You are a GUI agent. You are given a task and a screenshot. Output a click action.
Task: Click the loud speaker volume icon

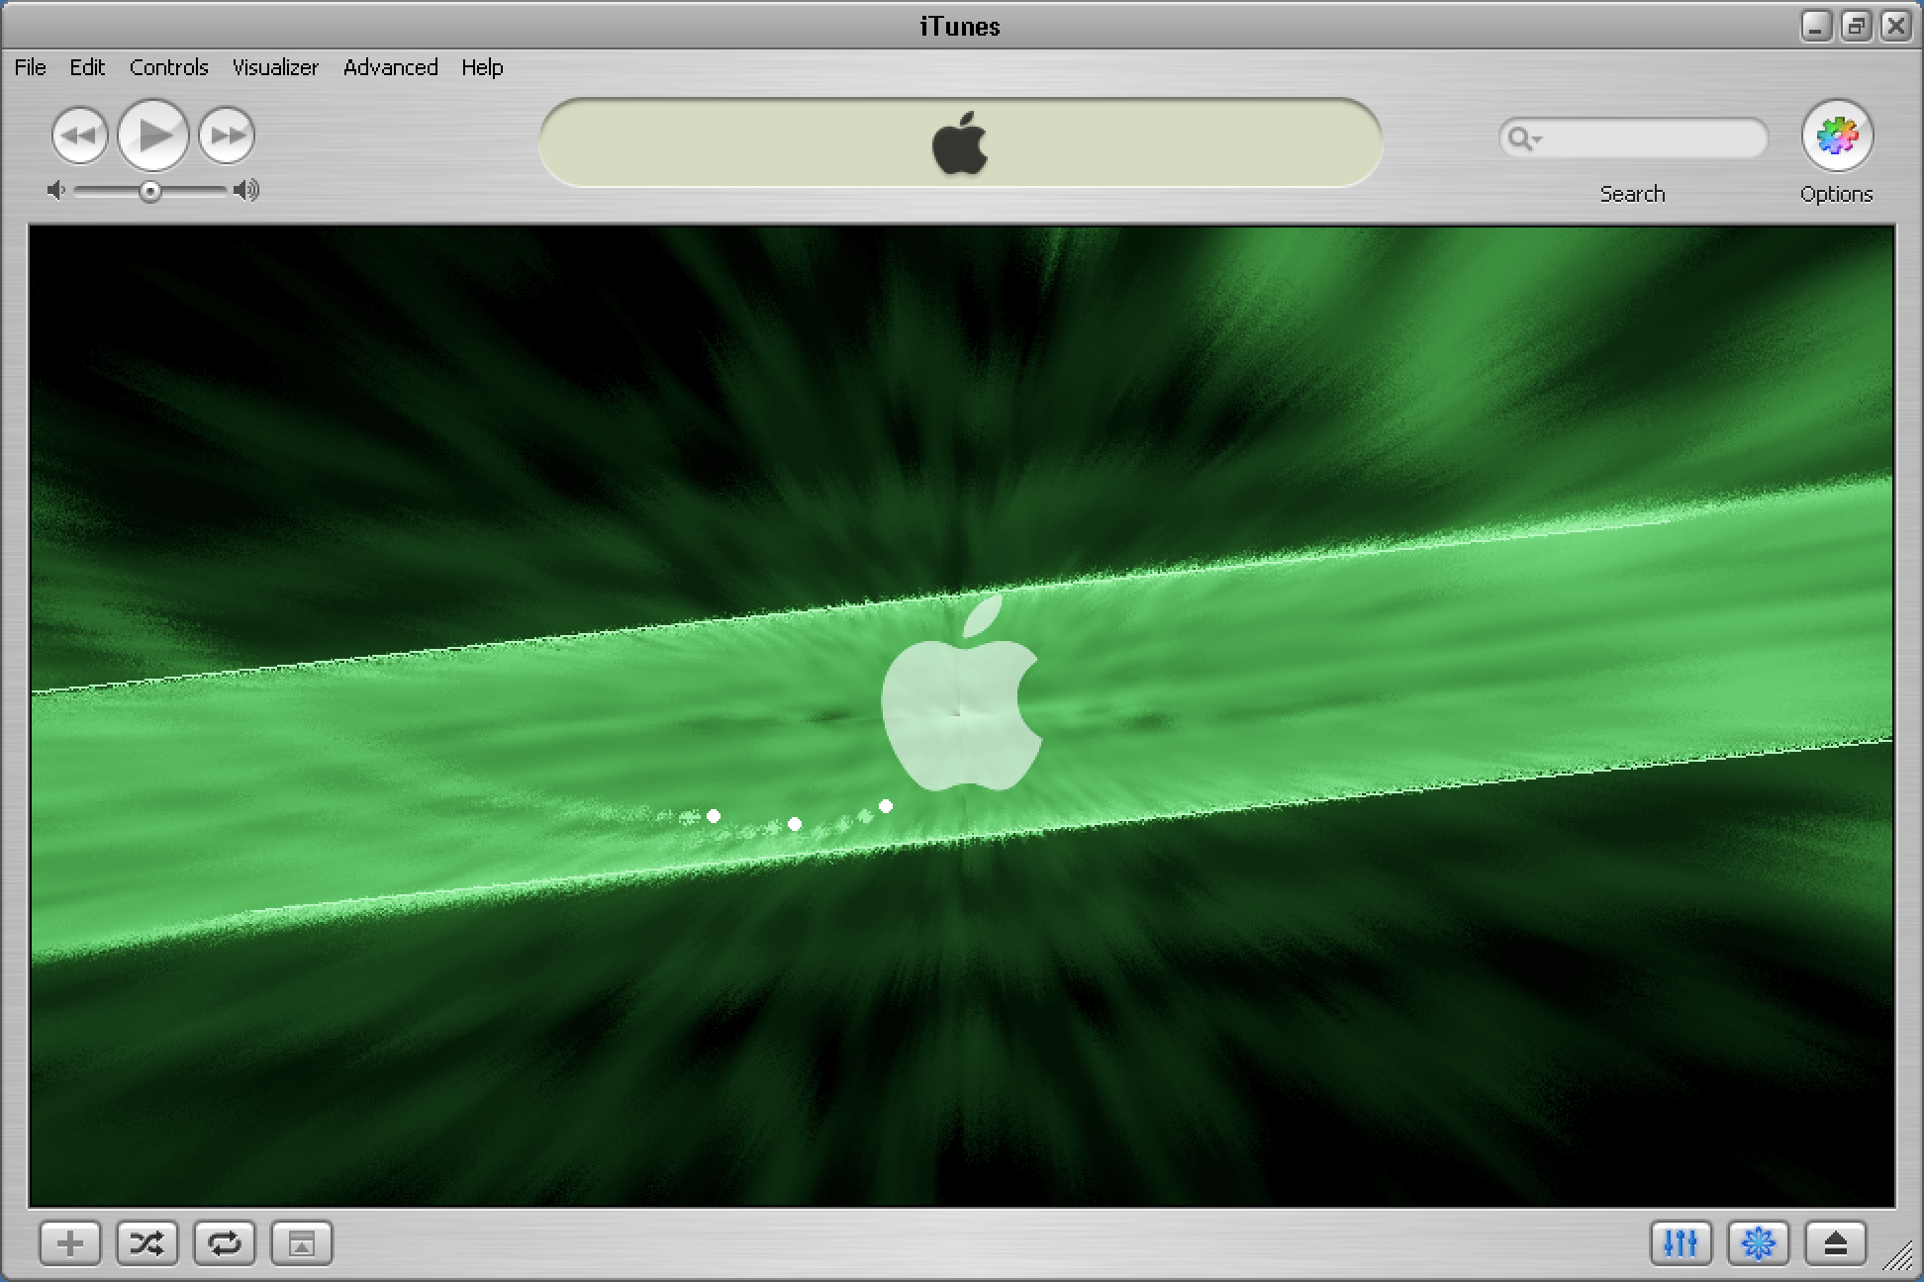[x=246, y=190]
